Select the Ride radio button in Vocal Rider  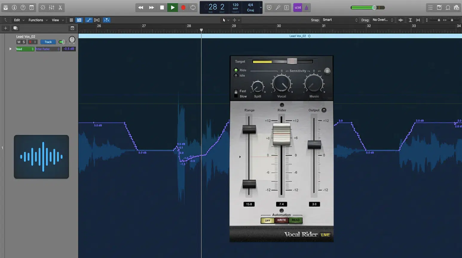pos(236,70)
